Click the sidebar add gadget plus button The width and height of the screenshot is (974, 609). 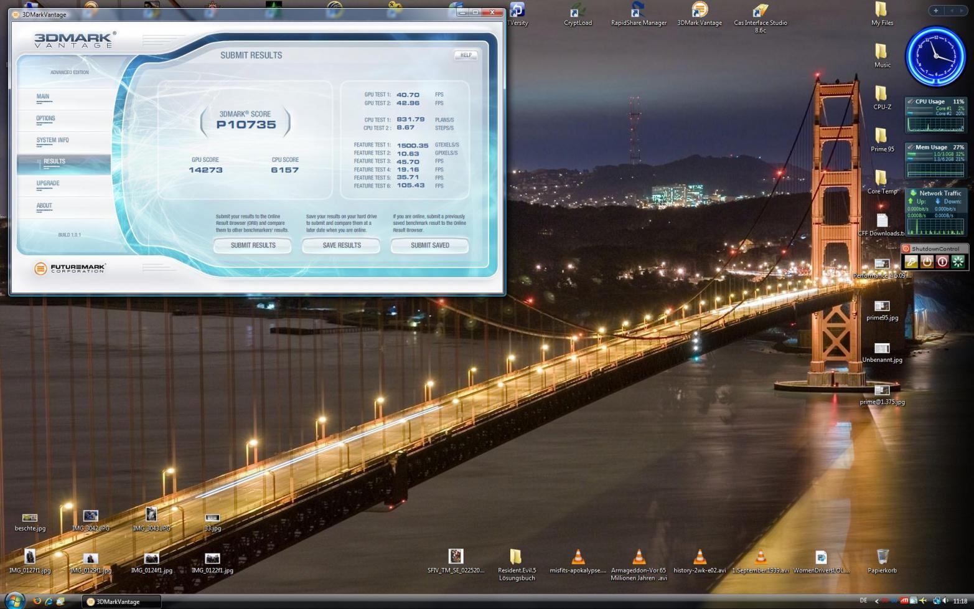click(935, 11)
